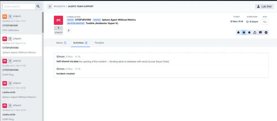Click host name CITDFSRV090 in correlation header
277x121 pixels.
click(x=83, y=20)
